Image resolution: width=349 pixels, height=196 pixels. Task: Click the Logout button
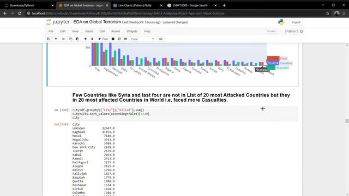coord(296,22)
